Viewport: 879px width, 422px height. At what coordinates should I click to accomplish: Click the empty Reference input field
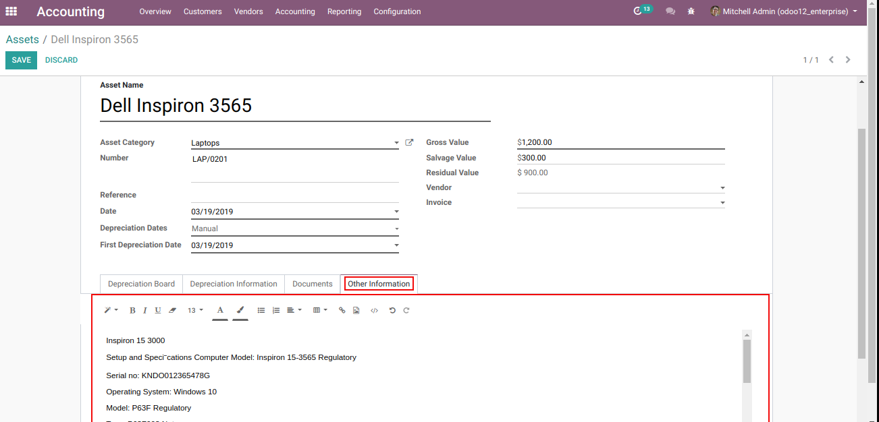(x=295, y=195)
